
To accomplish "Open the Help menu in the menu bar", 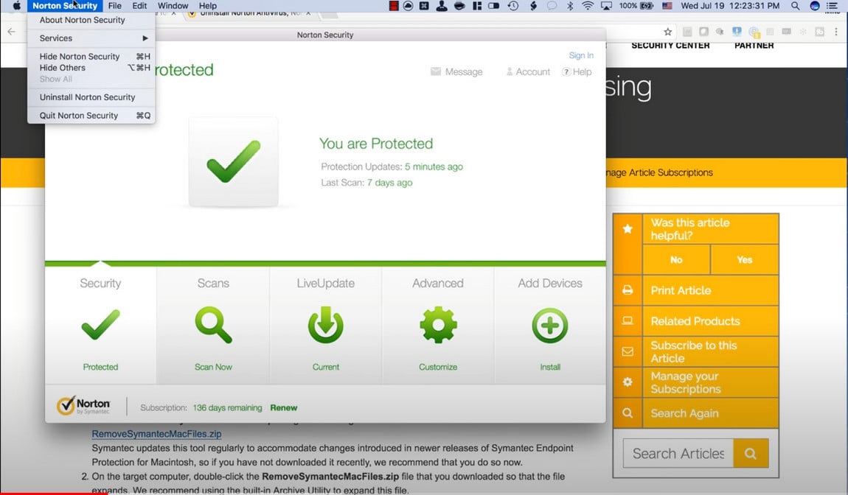I will (x=208, y=6).
